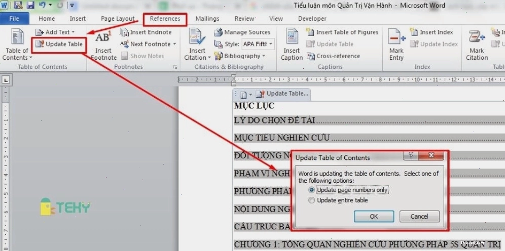Image resolution: width=505 pixels, height=251 pixels.
Task: Open the Insert Citation menu
Action: pyautogui.click(x=197, y=45)
